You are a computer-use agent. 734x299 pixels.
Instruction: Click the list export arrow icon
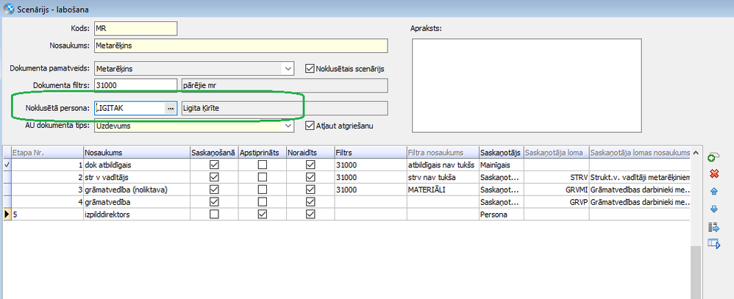713,227
